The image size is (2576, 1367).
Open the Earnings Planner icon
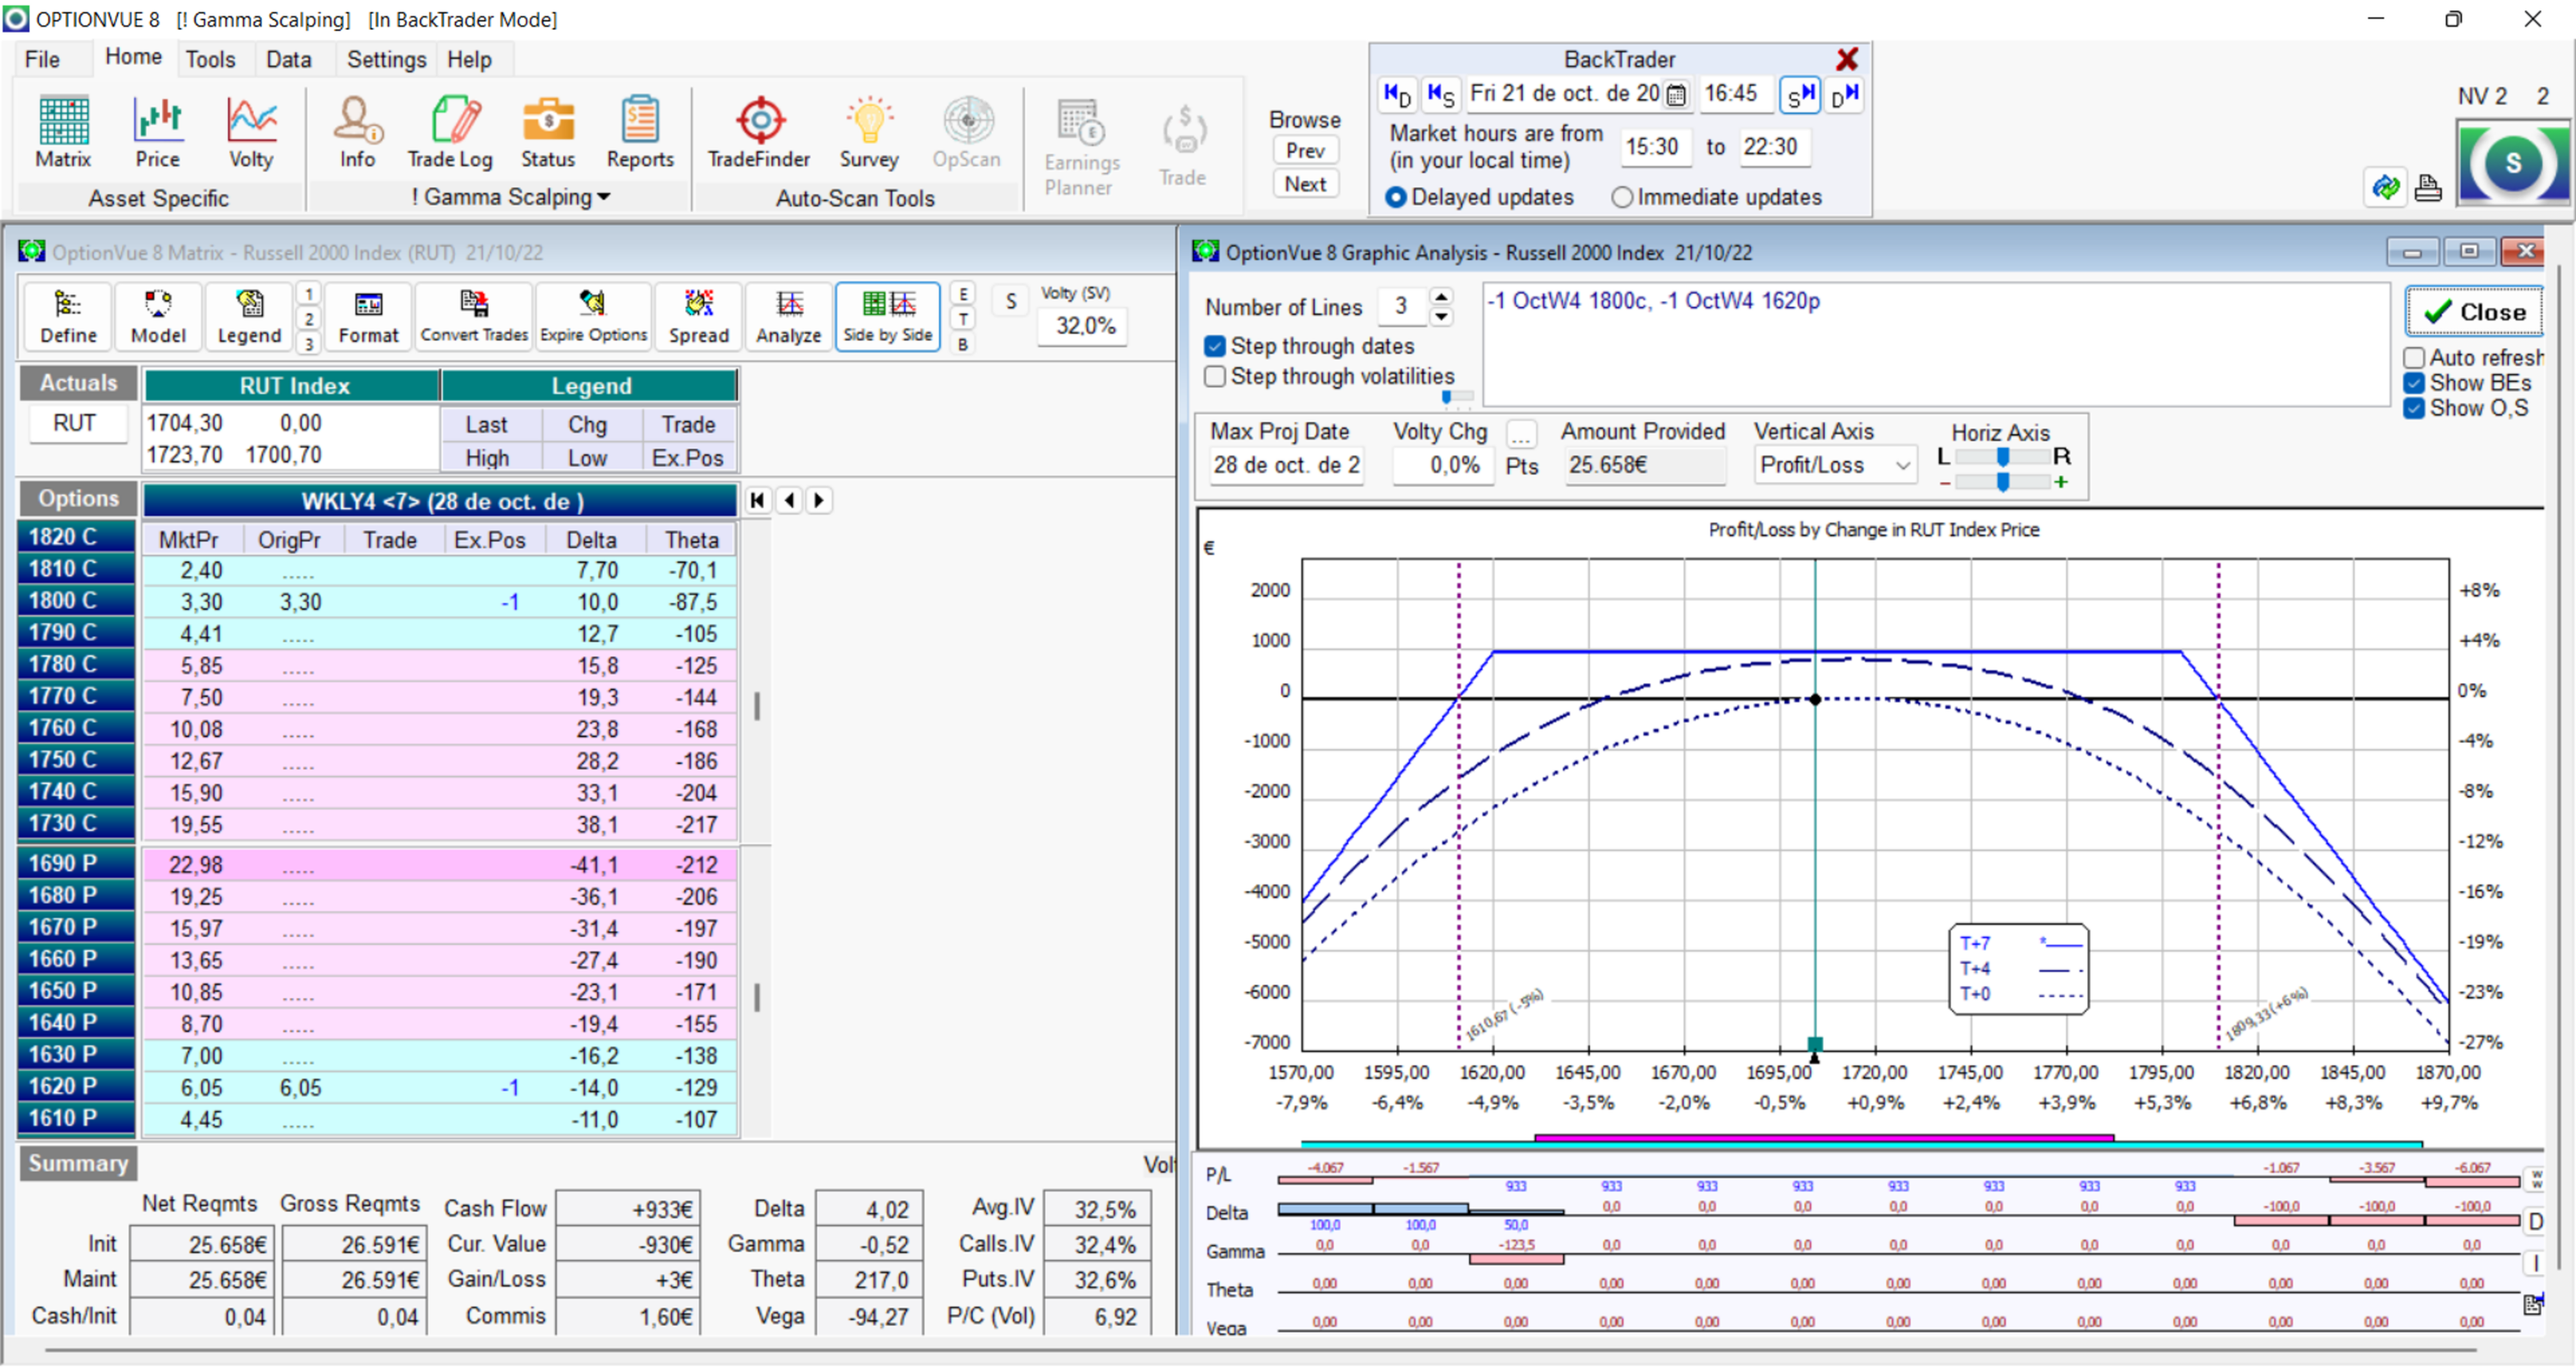[x=1081, y=147]
